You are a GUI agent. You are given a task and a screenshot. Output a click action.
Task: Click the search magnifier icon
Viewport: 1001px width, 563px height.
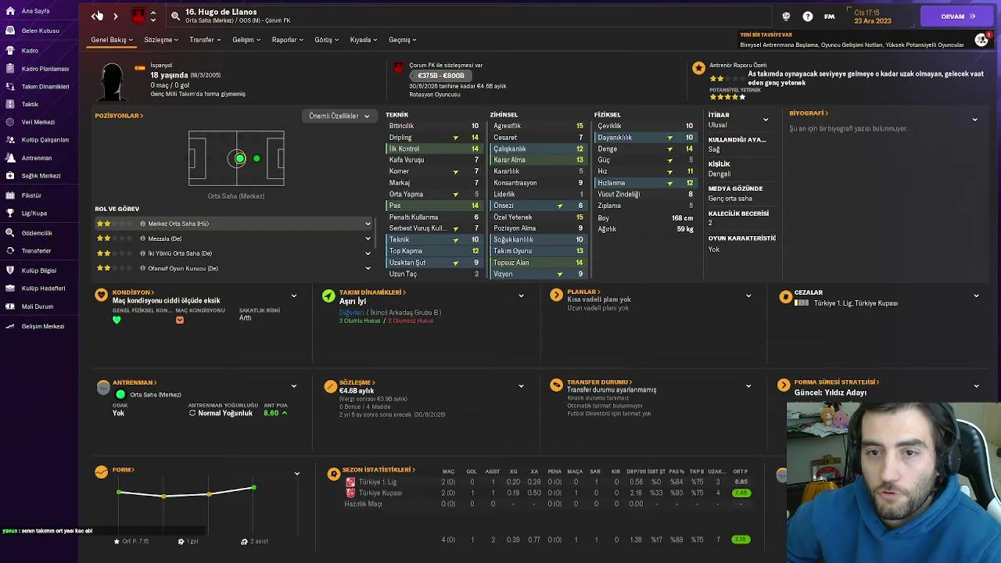(x=175, y=16)
